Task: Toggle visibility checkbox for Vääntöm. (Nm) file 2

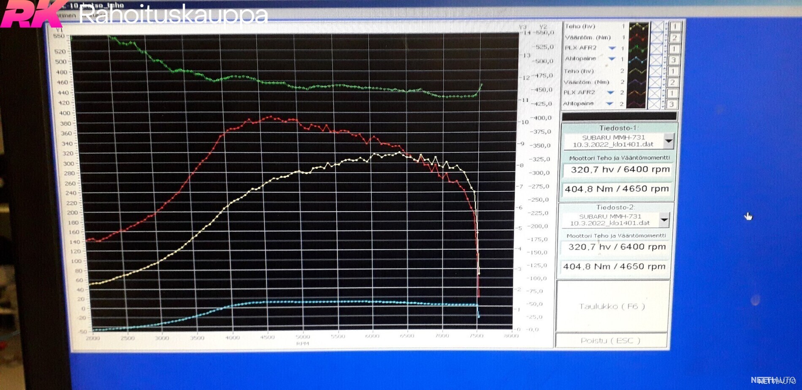Action: point(655,82)
